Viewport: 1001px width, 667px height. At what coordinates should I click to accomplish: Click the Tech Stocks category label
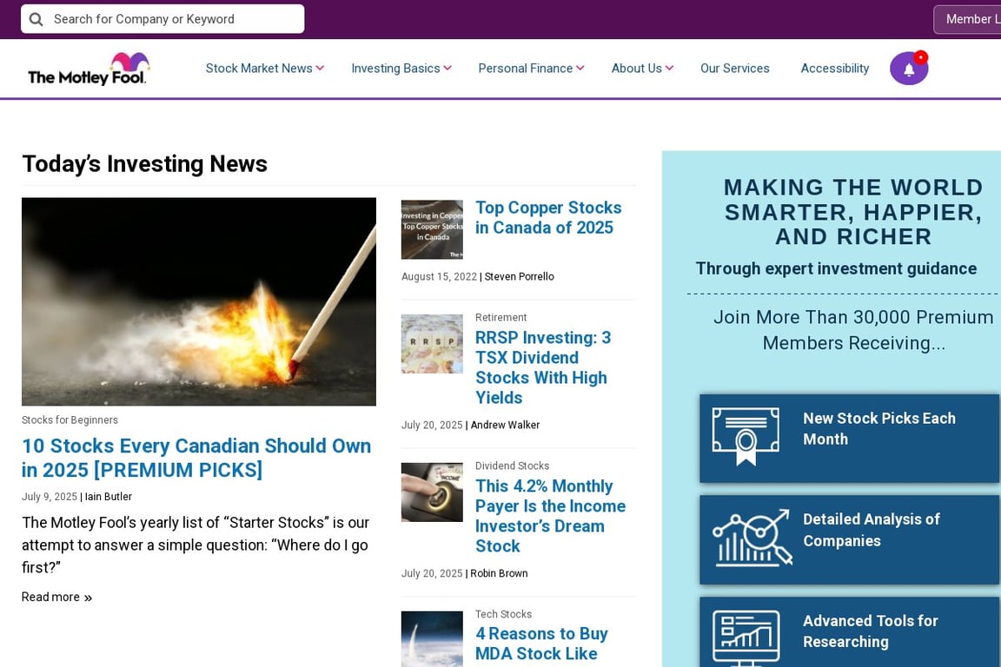pos(503,614)
